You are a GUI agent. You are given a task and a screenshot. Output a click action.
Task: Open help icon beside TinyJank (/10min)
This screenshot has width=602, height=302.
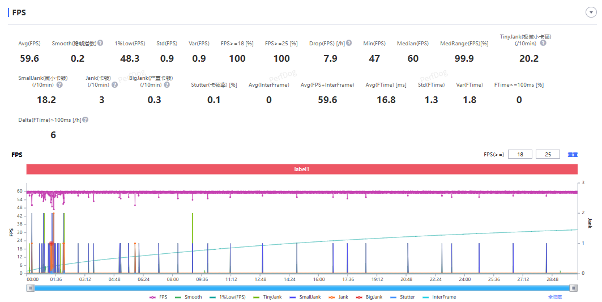point(543,43)
